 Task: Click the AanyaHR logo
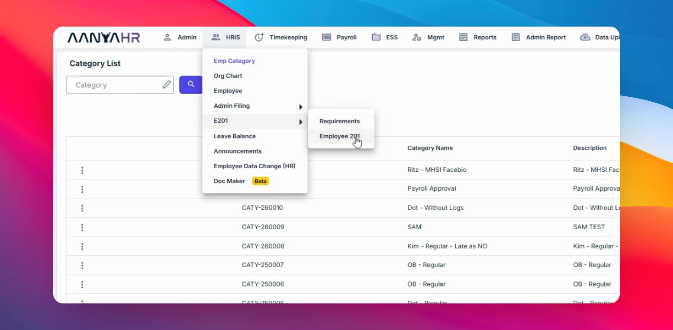(x=104, y=38)
